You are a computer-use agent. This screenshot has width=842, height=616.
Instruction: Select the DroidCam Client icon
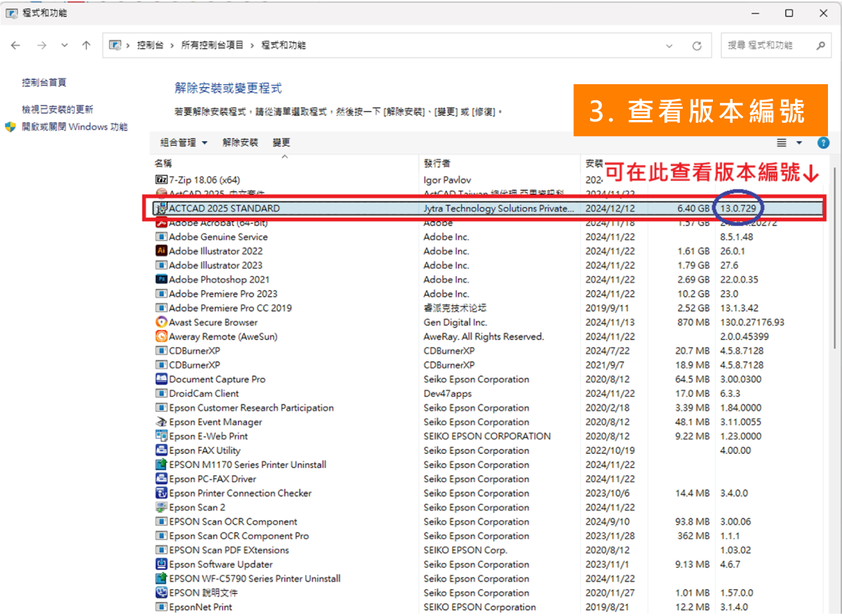click(x=161, y=394)
